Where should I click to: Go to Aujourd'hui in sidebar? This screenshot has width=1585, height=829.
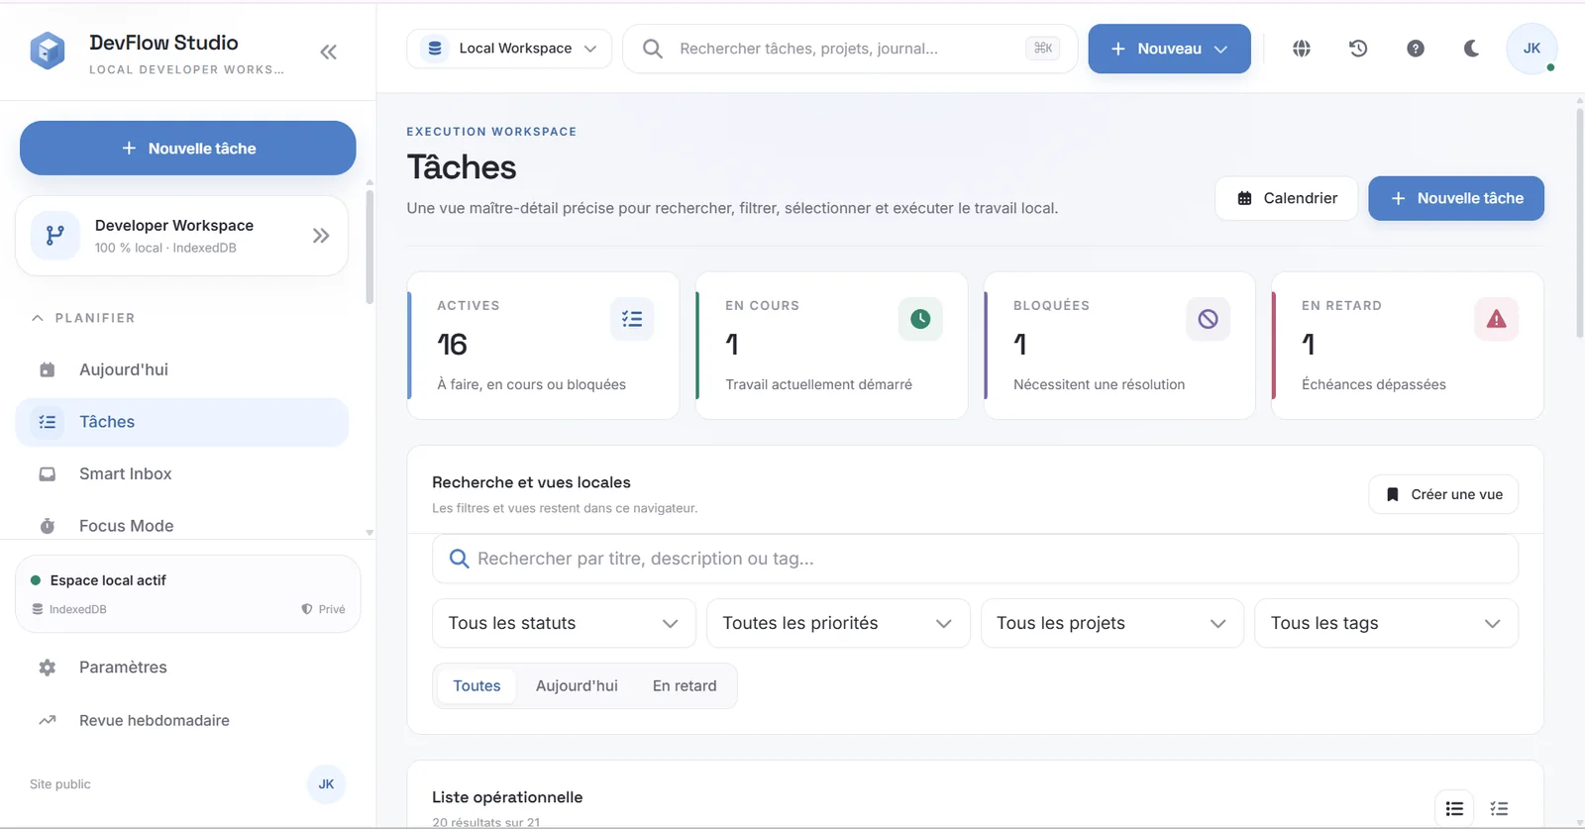[x=182, y=369]
